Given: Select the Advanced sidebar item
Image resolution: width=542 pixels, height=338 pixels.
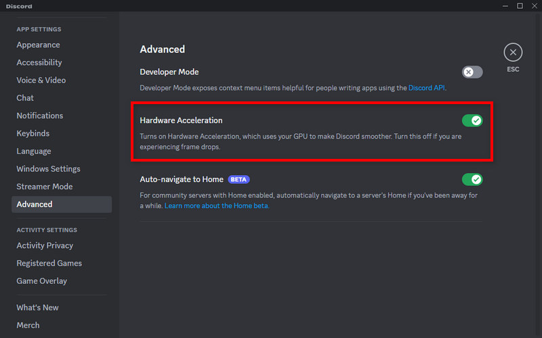Looking at the screenshot, I should [62, 204].
